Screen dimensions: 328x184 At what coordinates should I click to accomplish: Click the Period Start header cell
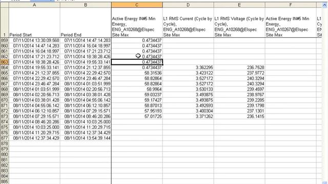[x=34, y=22]
